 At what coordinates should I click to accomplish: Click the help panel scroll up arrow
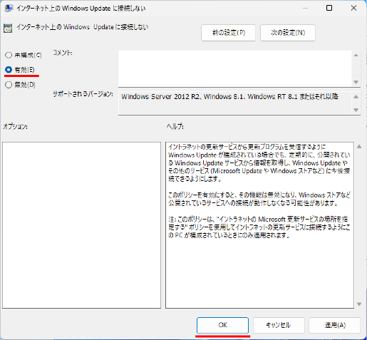(x=359, y=147)
